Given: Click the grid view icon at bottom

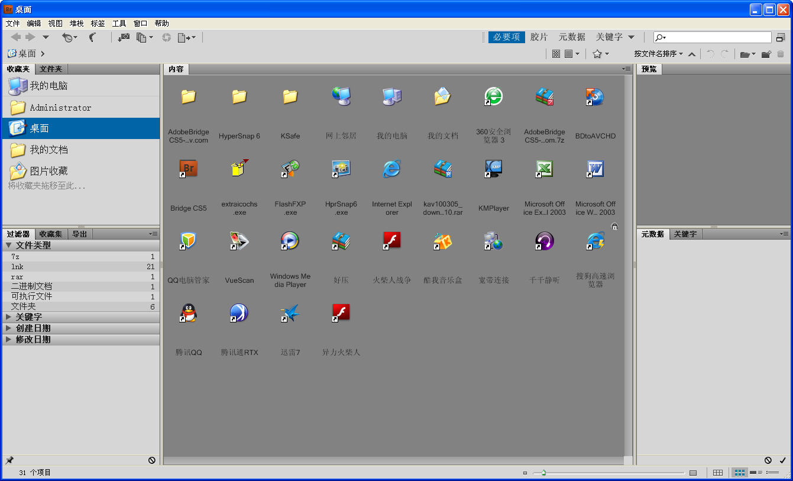Looking at the screenshot, I should pos(717,472).
